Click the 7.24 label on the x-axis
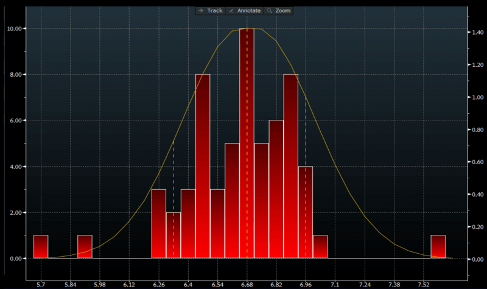Screen dimensions: 487x289 click(365, 267)
